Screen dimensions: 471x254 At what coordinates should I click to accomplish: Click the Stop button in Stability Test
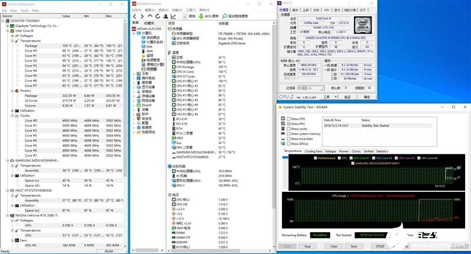[x=307, y=246]
